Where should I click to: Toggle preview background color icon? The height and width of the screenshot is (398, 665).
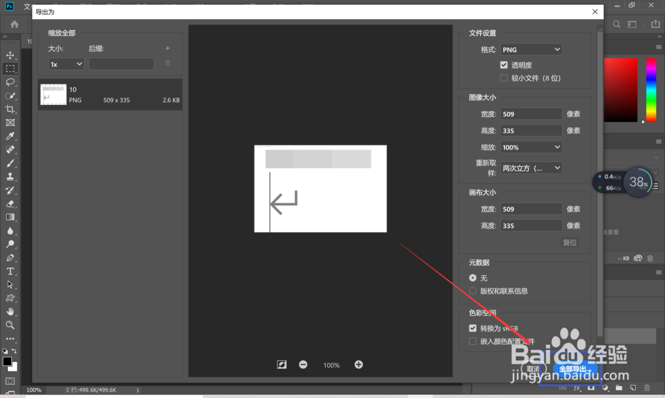[281, 365]
